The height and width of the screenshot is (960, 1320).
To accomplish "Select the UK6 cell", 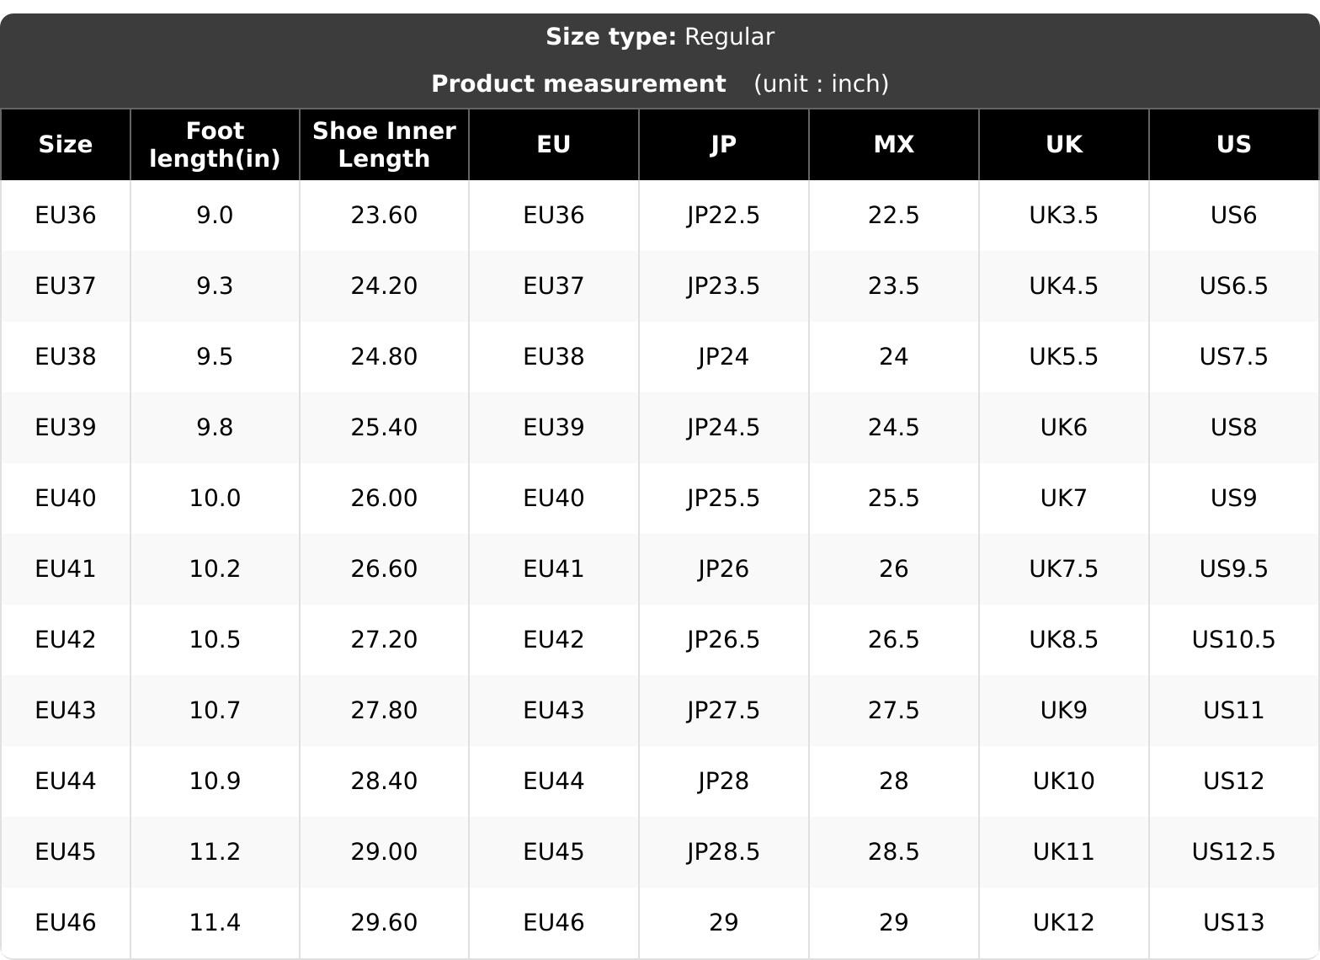I will coord(1063,428).
